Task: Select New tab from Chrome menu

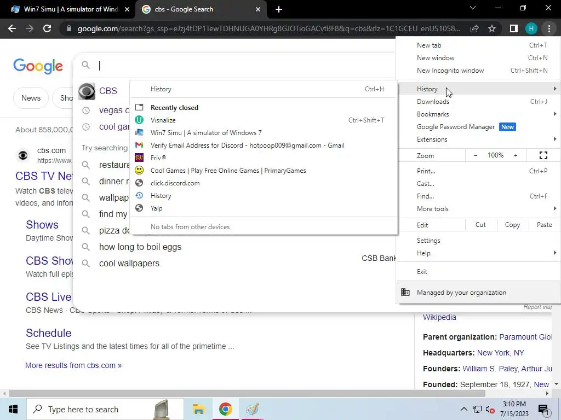Action: [478, 45]
